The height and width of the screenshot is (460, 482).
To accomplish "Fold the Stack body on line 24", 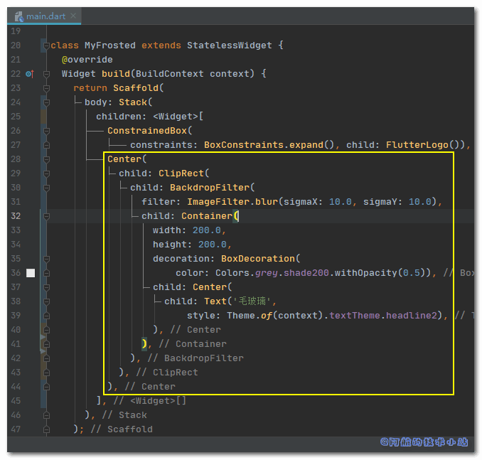I will tap(45, 102).
